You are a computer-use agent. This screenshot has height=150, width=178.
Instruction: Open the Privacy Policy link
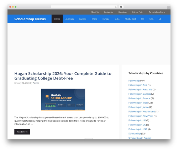(138, 12)
